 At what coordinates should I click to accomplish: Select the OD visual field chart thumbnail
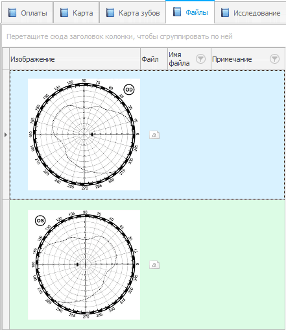click(84, 134)
